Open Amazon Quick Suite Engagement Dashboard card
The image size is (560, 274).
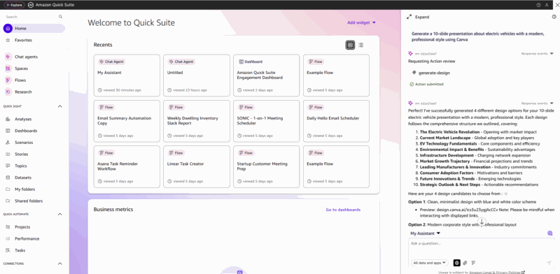pos(267,75)
